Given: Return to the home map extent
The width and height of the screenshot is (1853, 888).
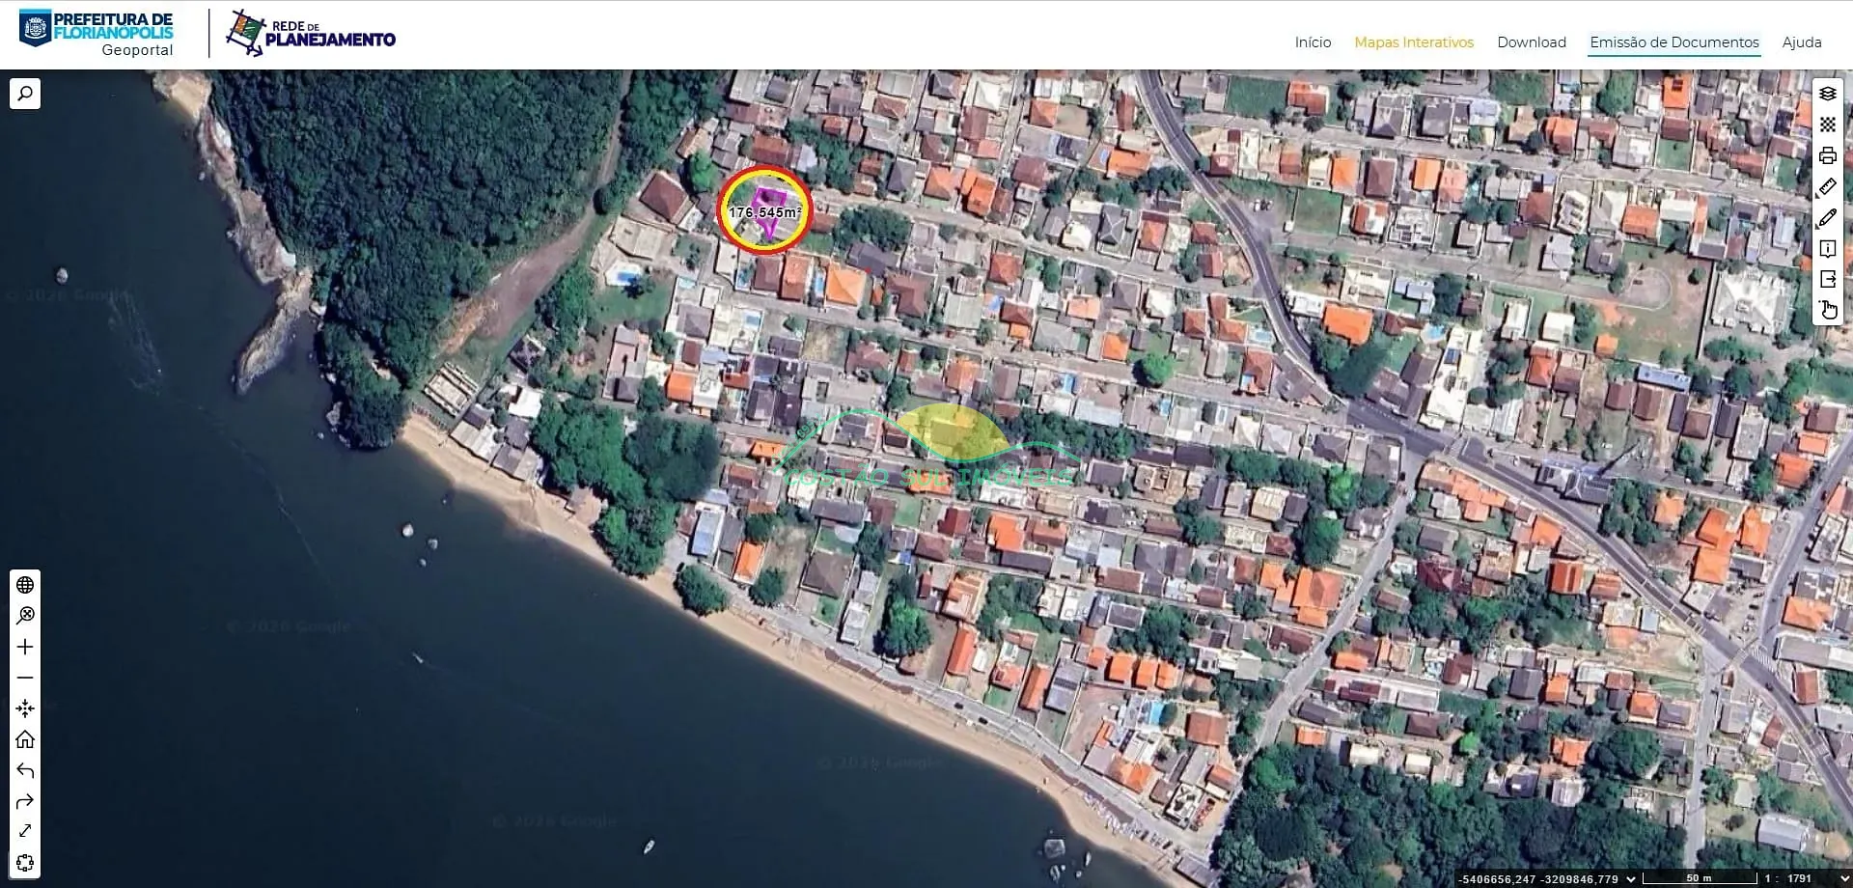Looking at the screenshot, I should coord(25,739).
